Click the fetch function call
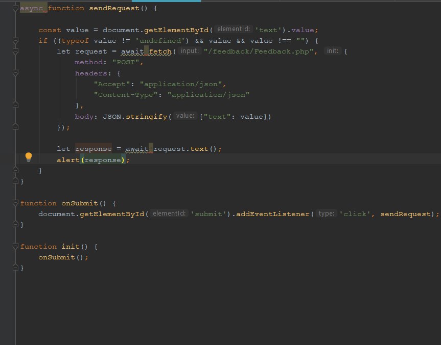This screenshot has width=441, height=345. point(160,51)
